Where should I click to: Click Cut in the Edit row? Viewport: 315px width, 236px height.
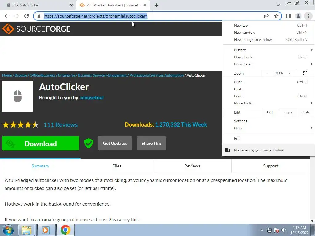(270, 112)
